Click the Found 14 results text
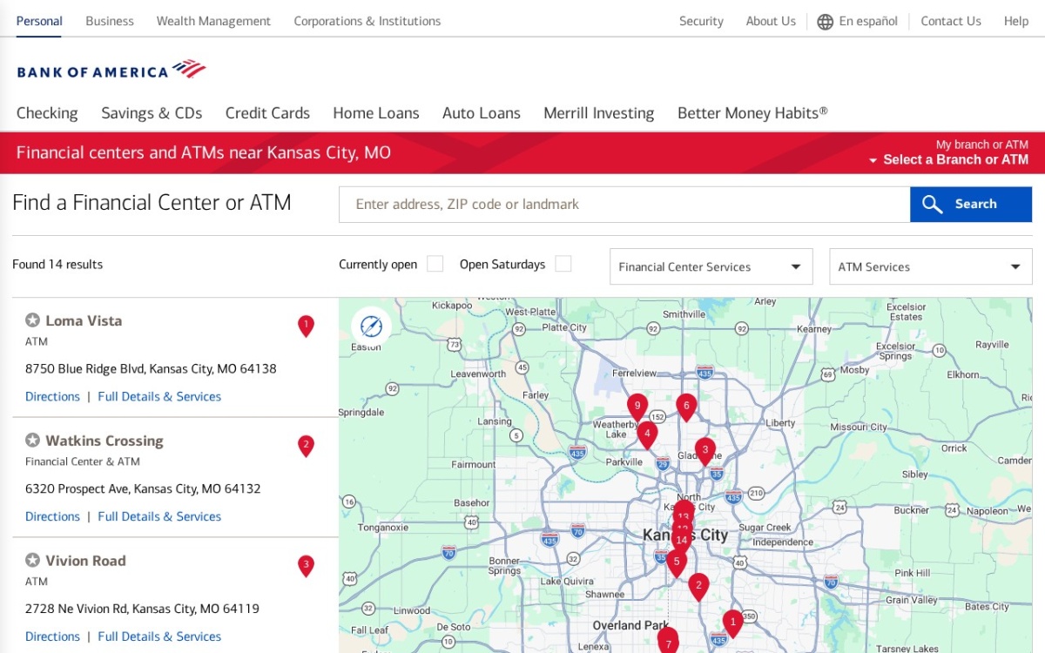The width and height of the screenshot is (1045, 653). [57, 264]
